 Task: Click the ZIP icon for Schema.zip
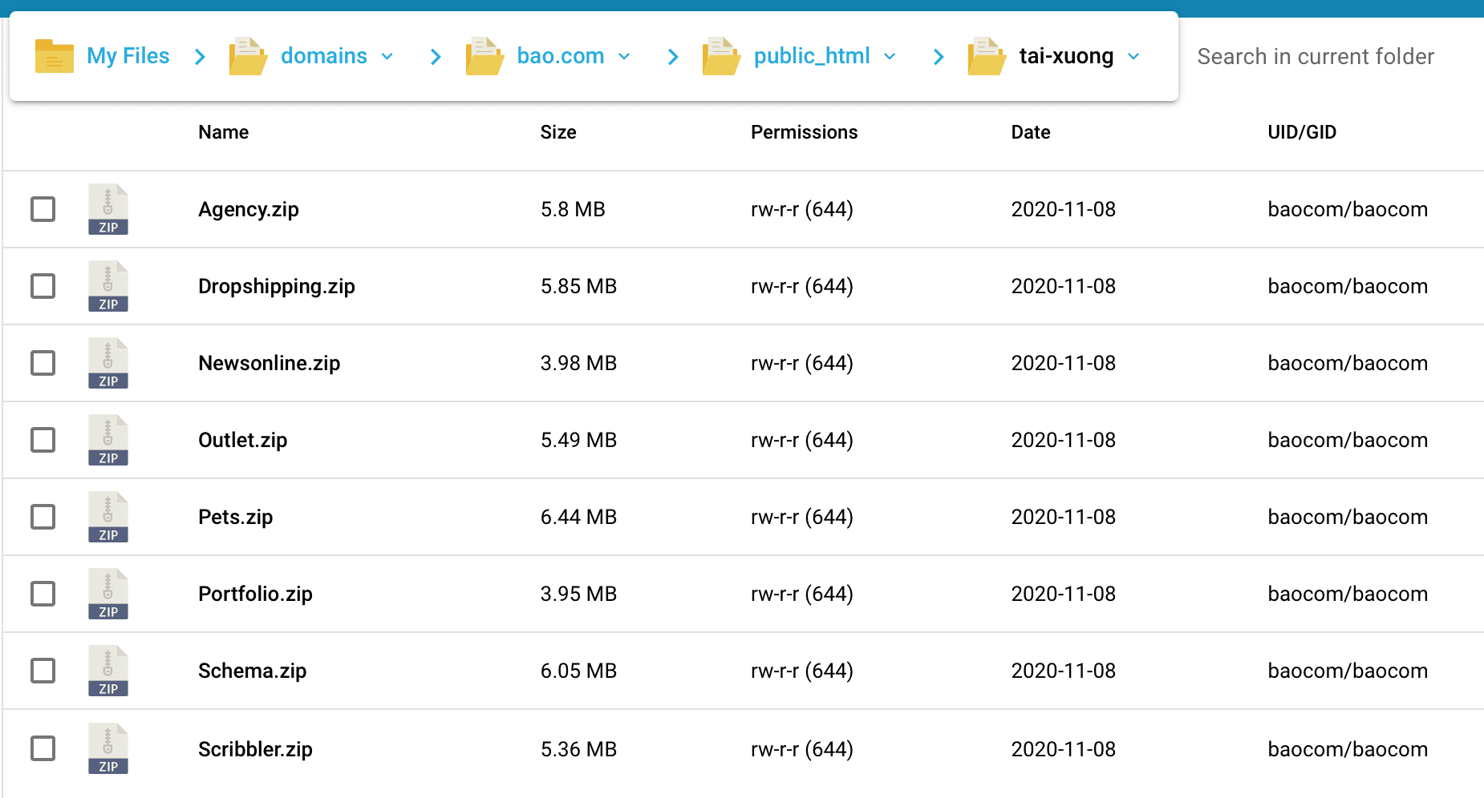tap(107, 671)
